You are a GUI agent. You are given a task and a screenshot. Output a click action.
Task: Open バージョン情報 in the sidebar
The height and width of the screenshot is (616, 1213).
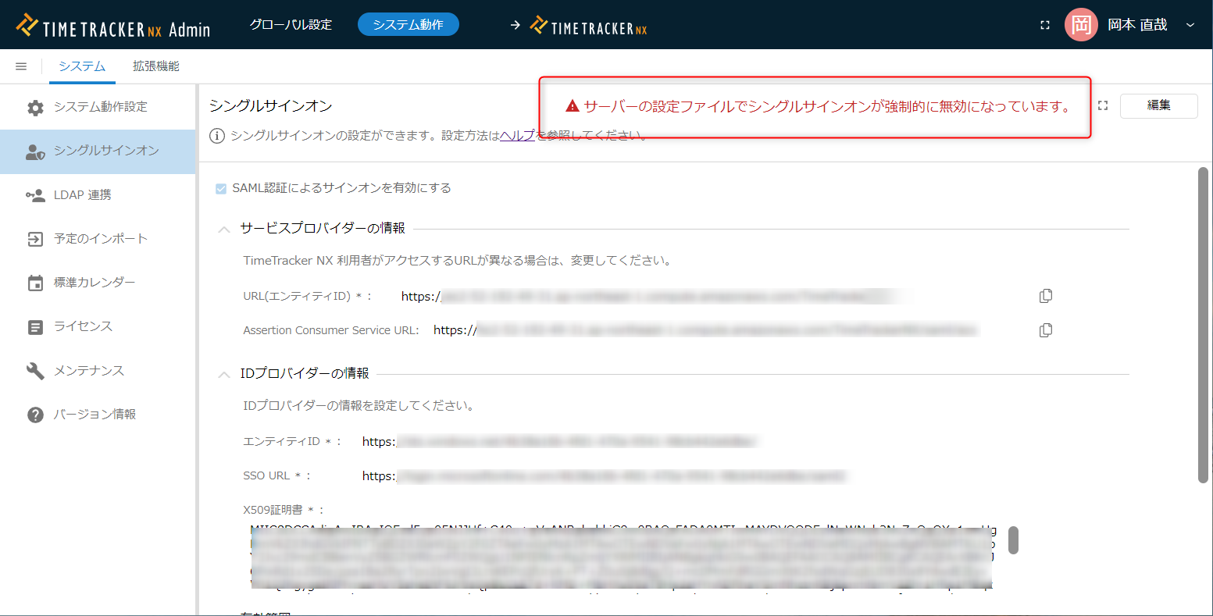click(x=94, y=415)
